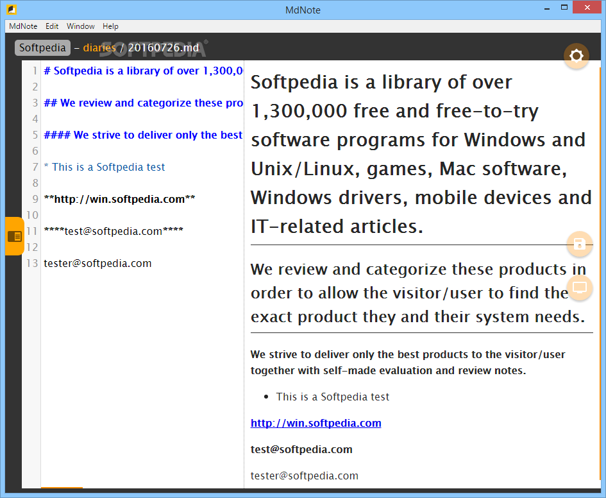Click the '****test@softpedia.com****' editor line
The width and height of the screenshot is (606, 498).
[114, 231]
